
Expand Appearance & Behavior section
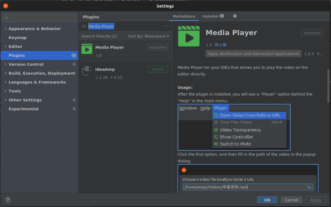pyautogui.click(x=6, y=28)
